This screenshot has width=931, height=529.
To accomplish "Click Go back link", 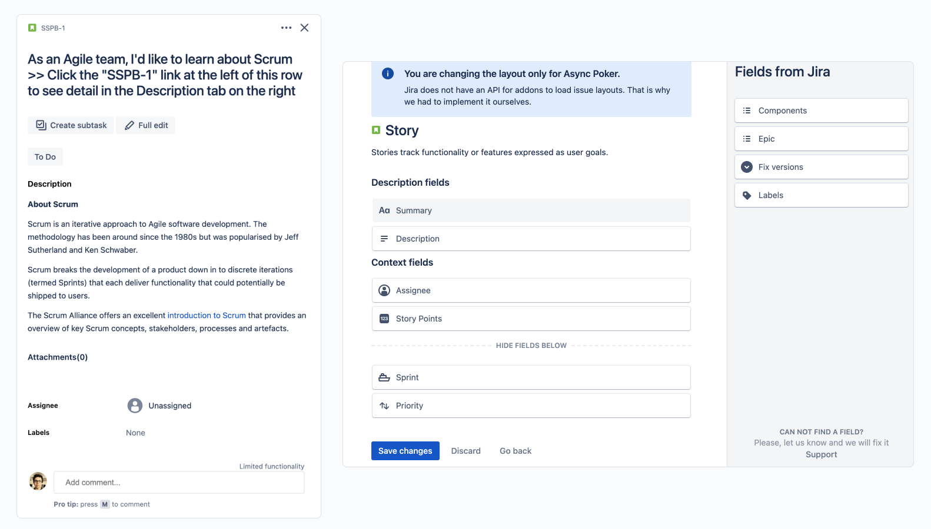I will tap(516, 451).
